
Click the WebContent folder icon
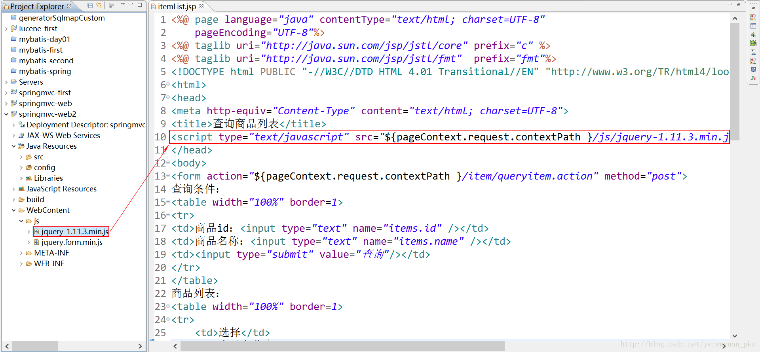click(21, 210)
